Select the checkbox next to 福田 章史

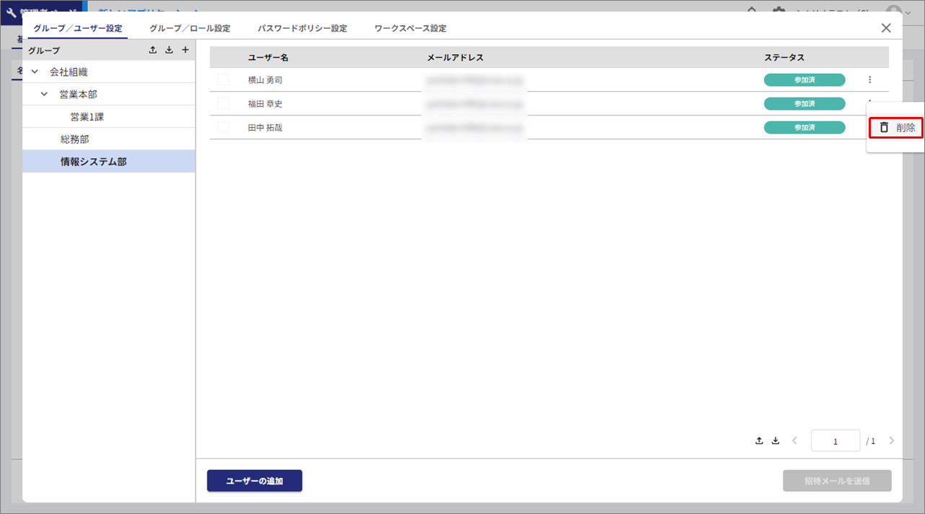pyautogui.click(x=224, y=104)
